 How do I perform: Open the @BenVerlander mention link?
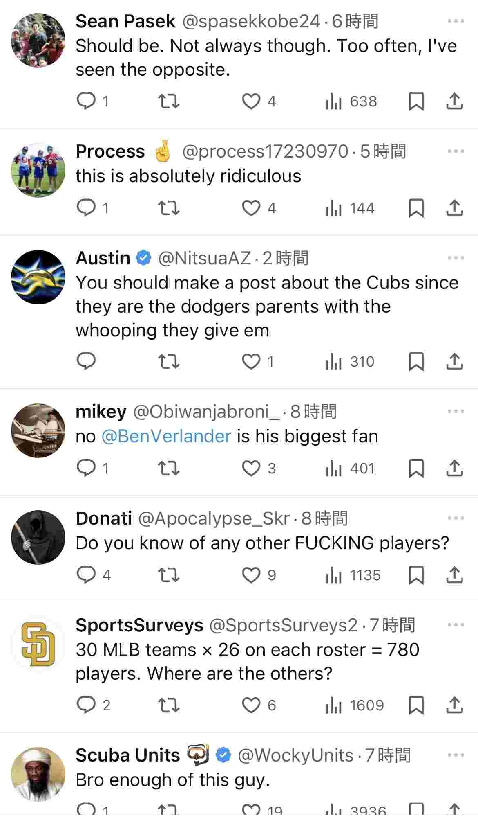pyautogui.click(x=166, y=436)
